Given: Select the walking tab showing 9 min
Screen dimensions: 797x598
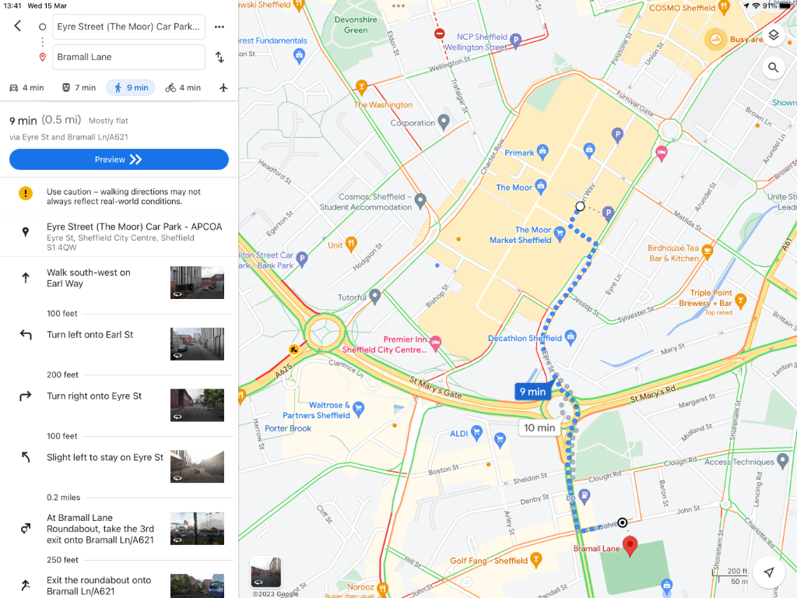Looking at the screenshot, I should tap(131, 87).
